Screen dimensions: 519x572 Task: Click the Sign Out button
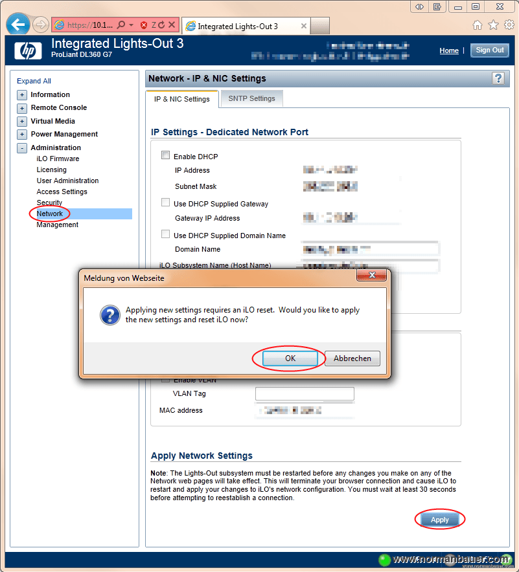[x=489, y=50]
